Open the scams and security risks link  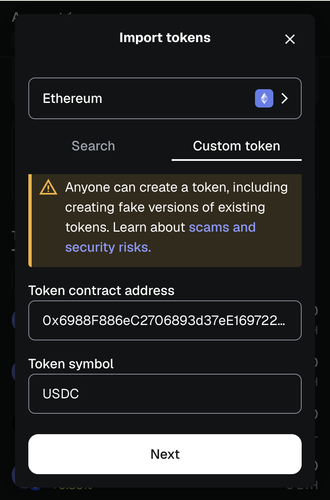(222, 227)
